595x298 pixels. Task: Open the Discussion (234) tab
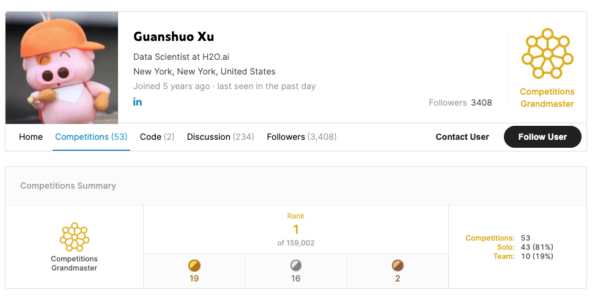(x=221, y=137)
